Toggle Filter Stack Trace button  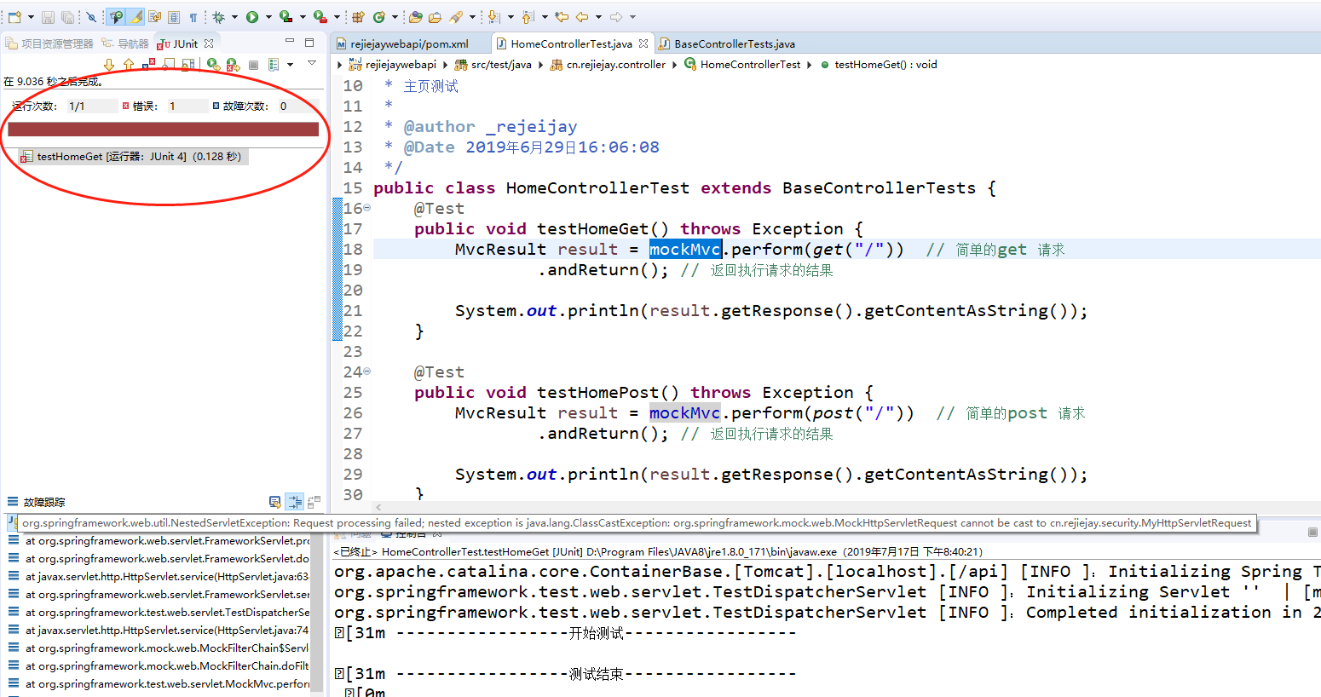[x=295, y=502]
